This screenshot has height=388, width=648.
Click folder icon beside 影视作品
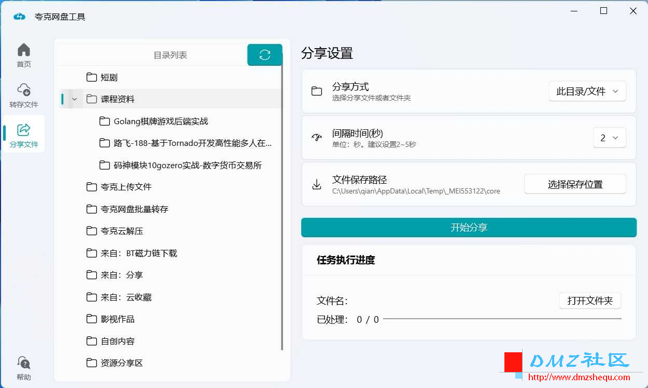point(92,319)
